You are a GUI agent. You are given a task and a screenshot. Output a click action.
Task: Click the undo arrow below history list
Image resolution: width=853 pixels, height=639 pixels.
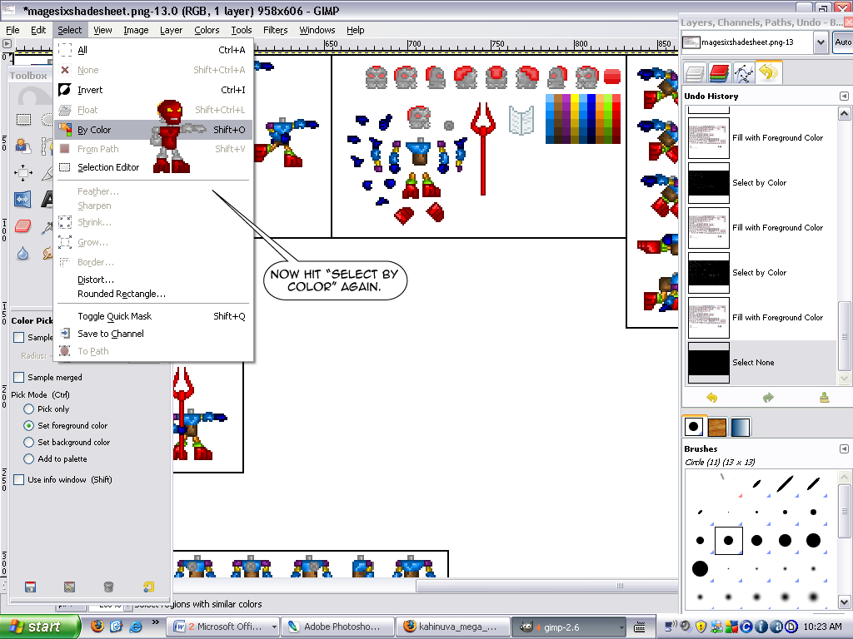711,398
